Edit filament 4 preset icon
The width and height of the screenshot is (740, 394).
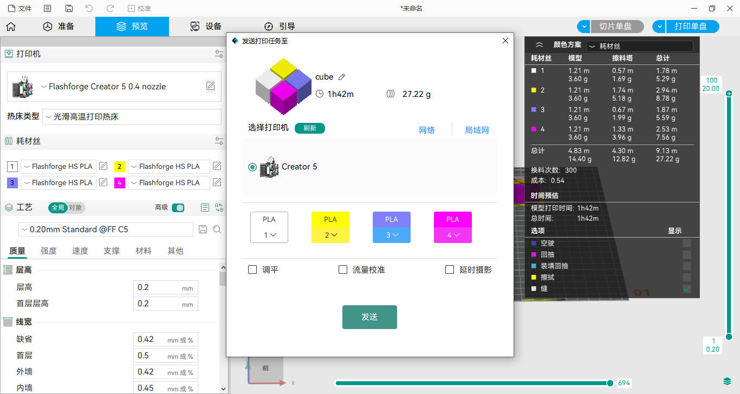point(217,182)
